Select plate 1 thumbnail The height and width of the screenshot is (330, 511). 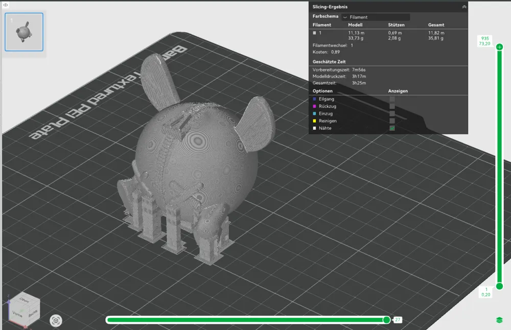24,32
